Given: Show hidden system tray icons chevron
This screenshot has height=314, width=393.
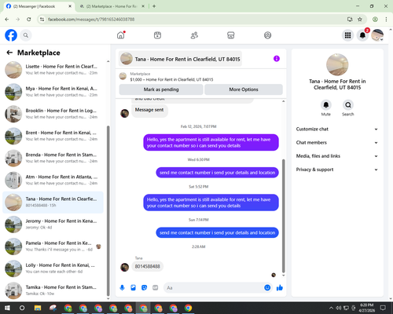Looking at the screenshot, I should [x=331, y=308].
